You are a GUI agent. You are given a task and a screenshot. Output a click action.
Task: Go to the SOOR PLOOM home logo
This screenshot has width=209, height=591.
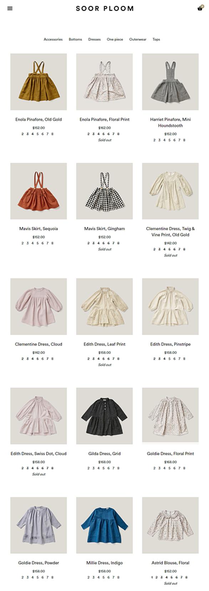(104, 8)
